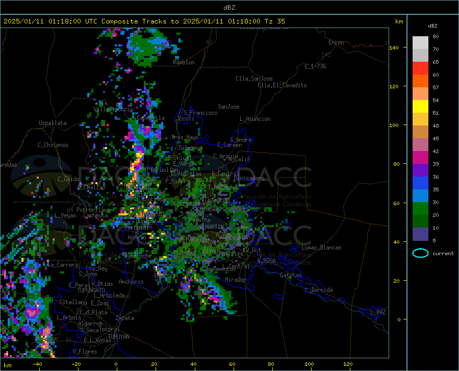Click the cyan 'current' ellipse legend icon
The width and height of the screenshot is (459, 371).
(x=420, y=253)
